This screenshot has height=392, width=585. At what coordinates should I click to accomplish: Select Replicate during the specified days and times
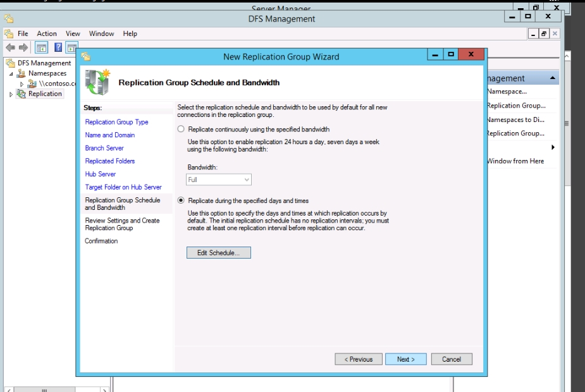tap(181, 200)
